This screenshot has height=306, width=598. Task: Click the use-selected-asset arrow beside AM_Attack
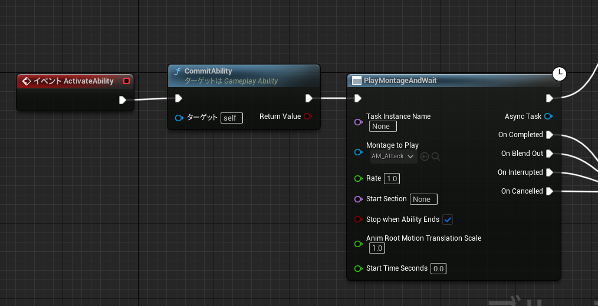click(425, 157)
